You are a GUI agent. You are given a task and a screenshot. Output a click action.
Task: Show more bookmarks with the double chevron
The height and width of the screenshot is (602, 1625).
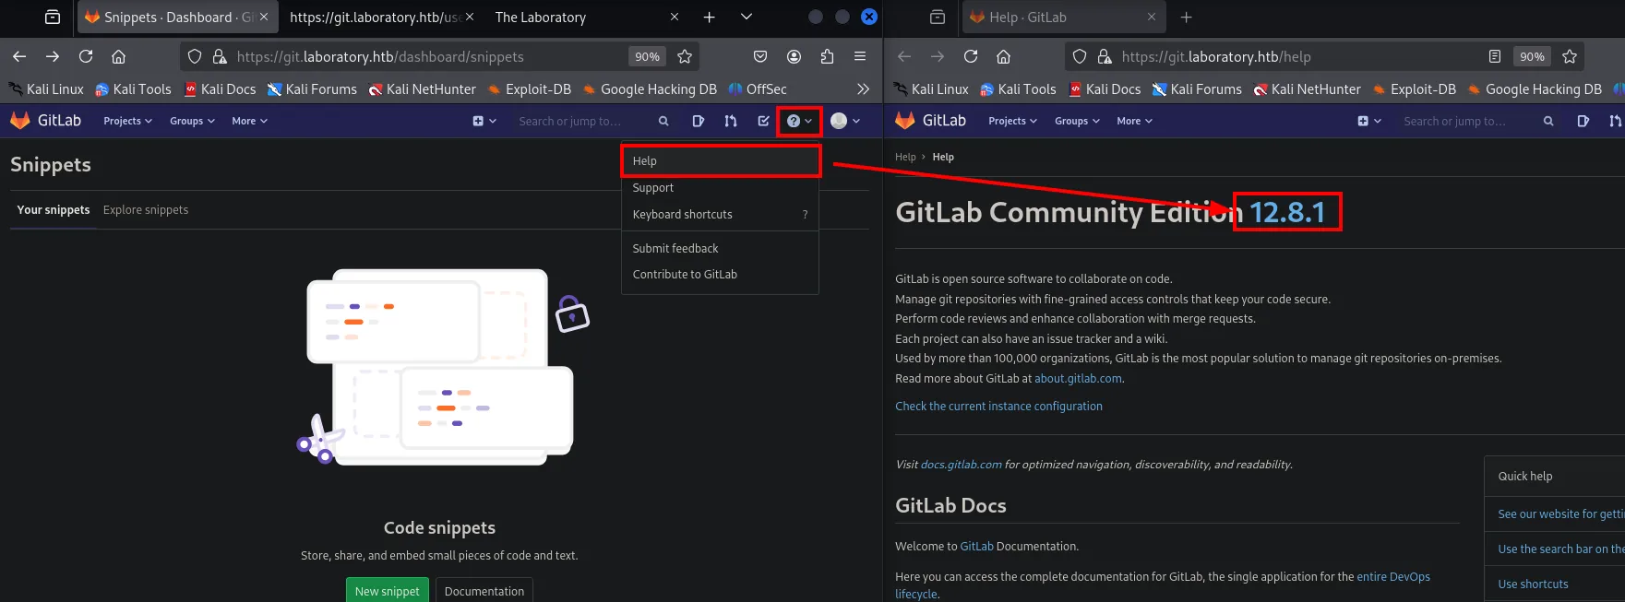[x=863, y=89]
